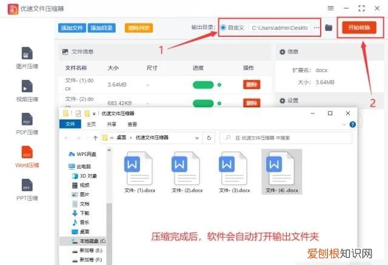The width and height of the screenshot is (388, 265).
Task: Click the 信息 gear icon
Action: tap(282, 52)
